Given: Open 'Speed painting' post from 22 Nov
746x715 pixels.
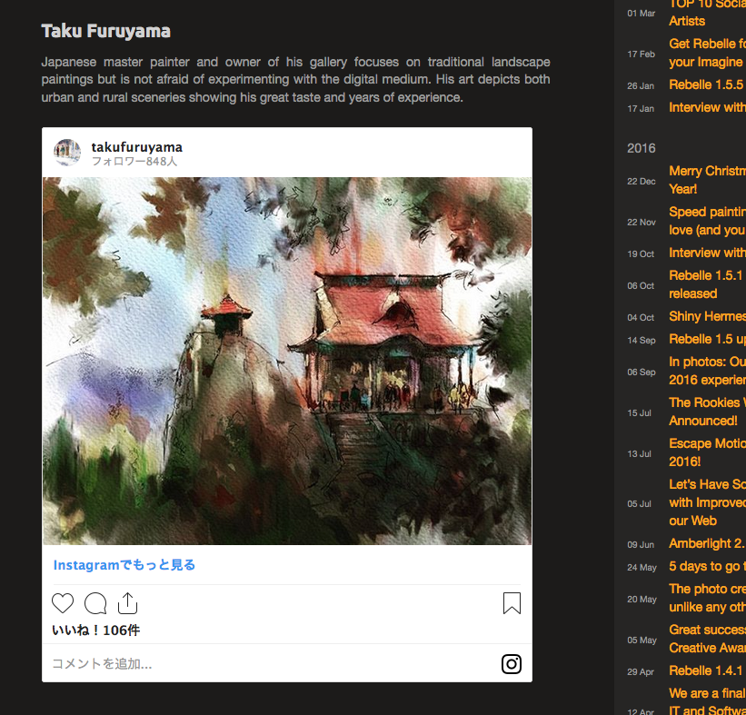Looking at the screenshot, I should click(x=707, y=221).
